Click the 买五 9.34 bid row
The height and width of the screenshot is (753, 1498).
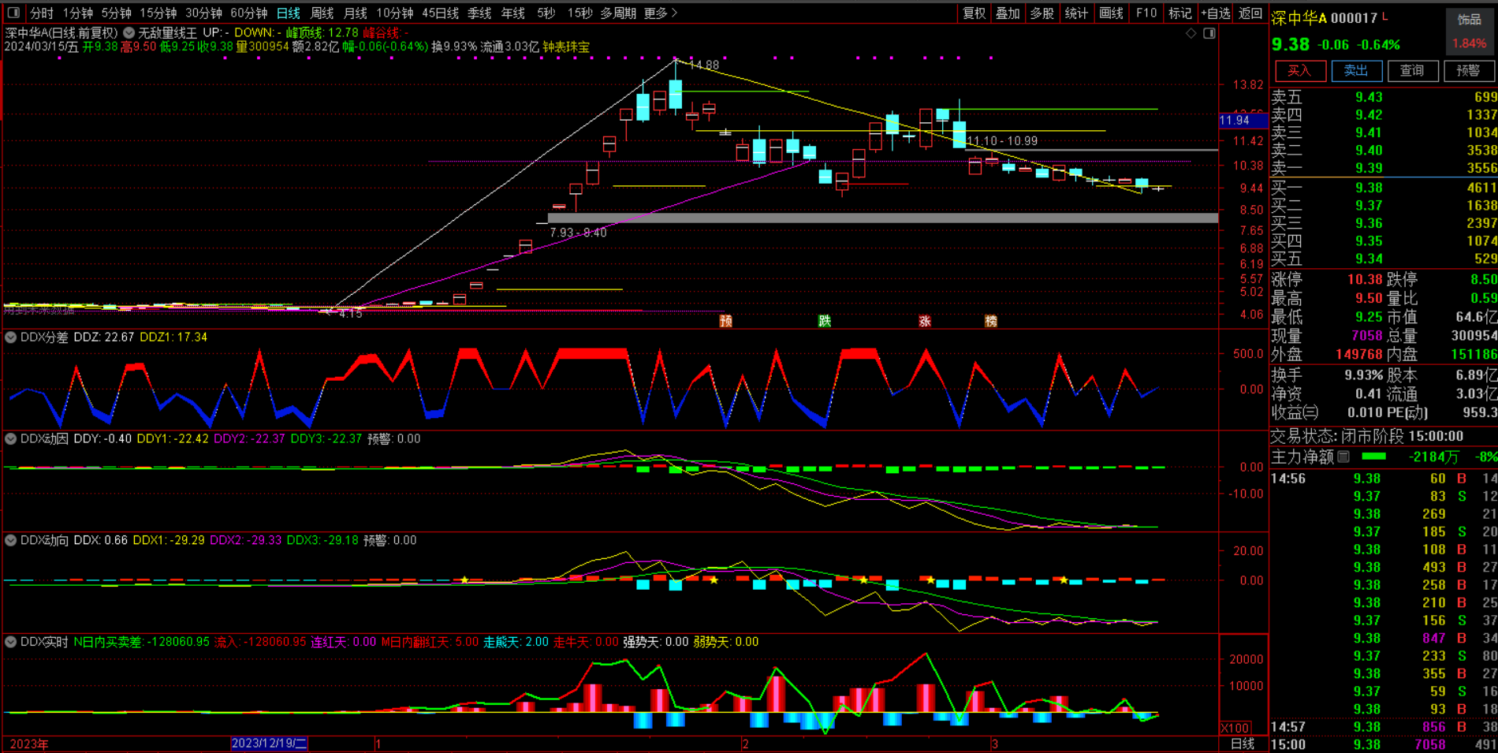pos(1384,259)
